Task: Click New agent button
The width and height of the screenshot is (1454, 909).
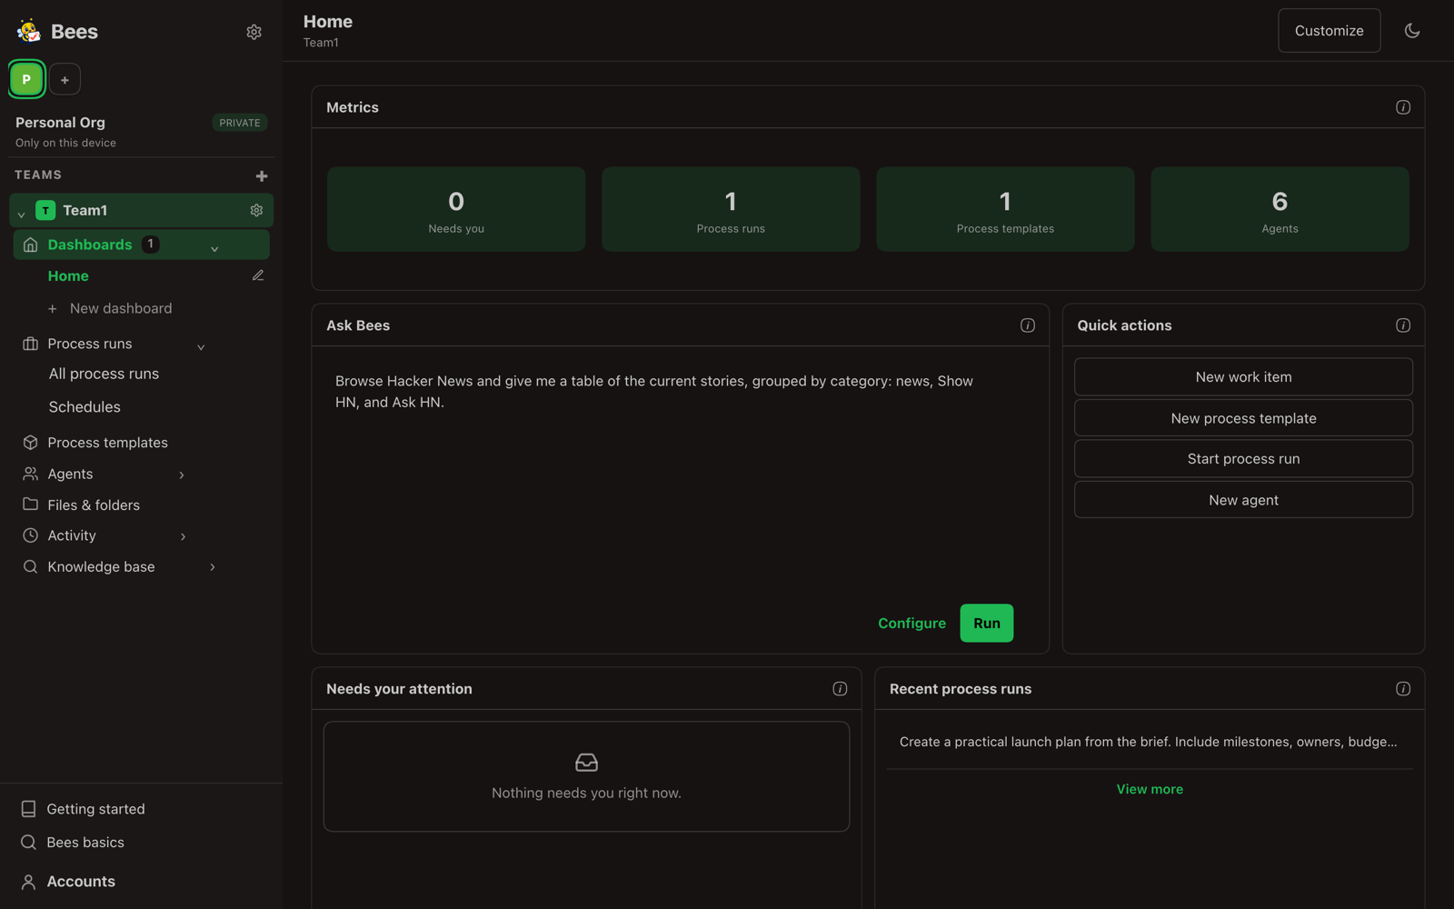Action: [1243, 500]
